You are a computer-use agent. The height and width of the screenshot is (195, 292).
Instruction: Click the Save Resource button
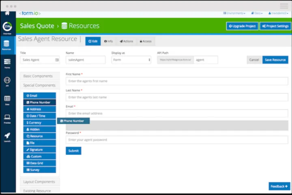pos(275,60)
